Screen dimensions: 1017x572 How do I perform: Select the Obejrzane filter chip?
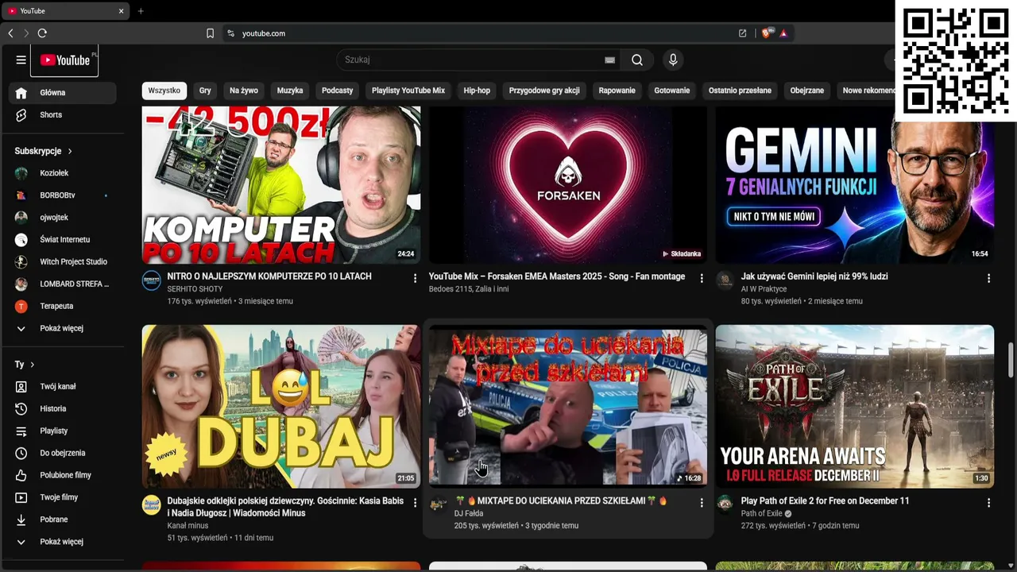pyautogui.click(x=807, y=91)
